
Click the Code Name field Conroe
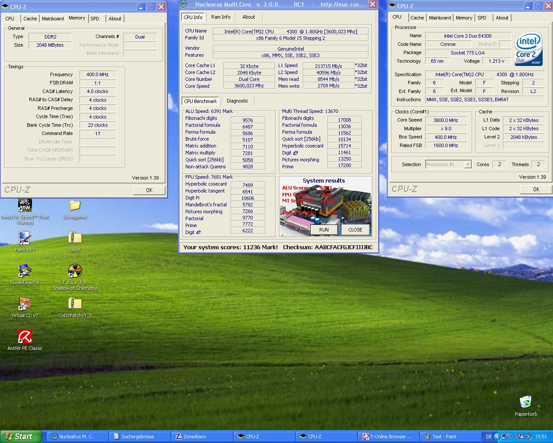(x=448, y=44)
